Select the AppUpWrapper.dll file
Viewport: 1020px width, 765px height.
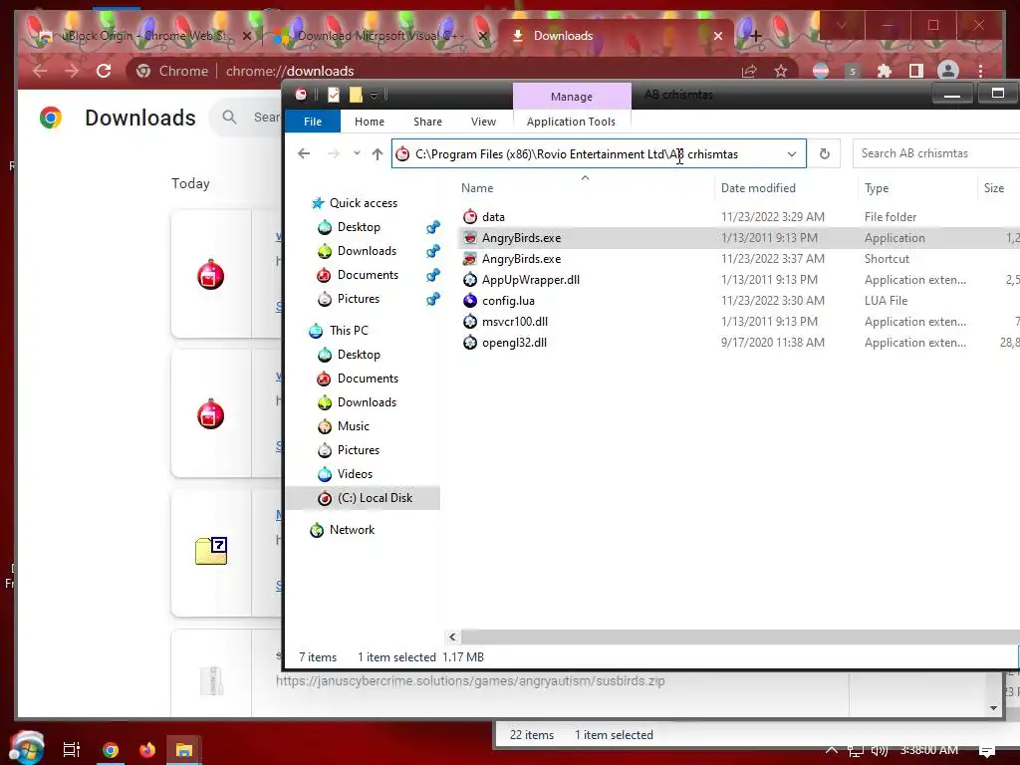(530, 280)
